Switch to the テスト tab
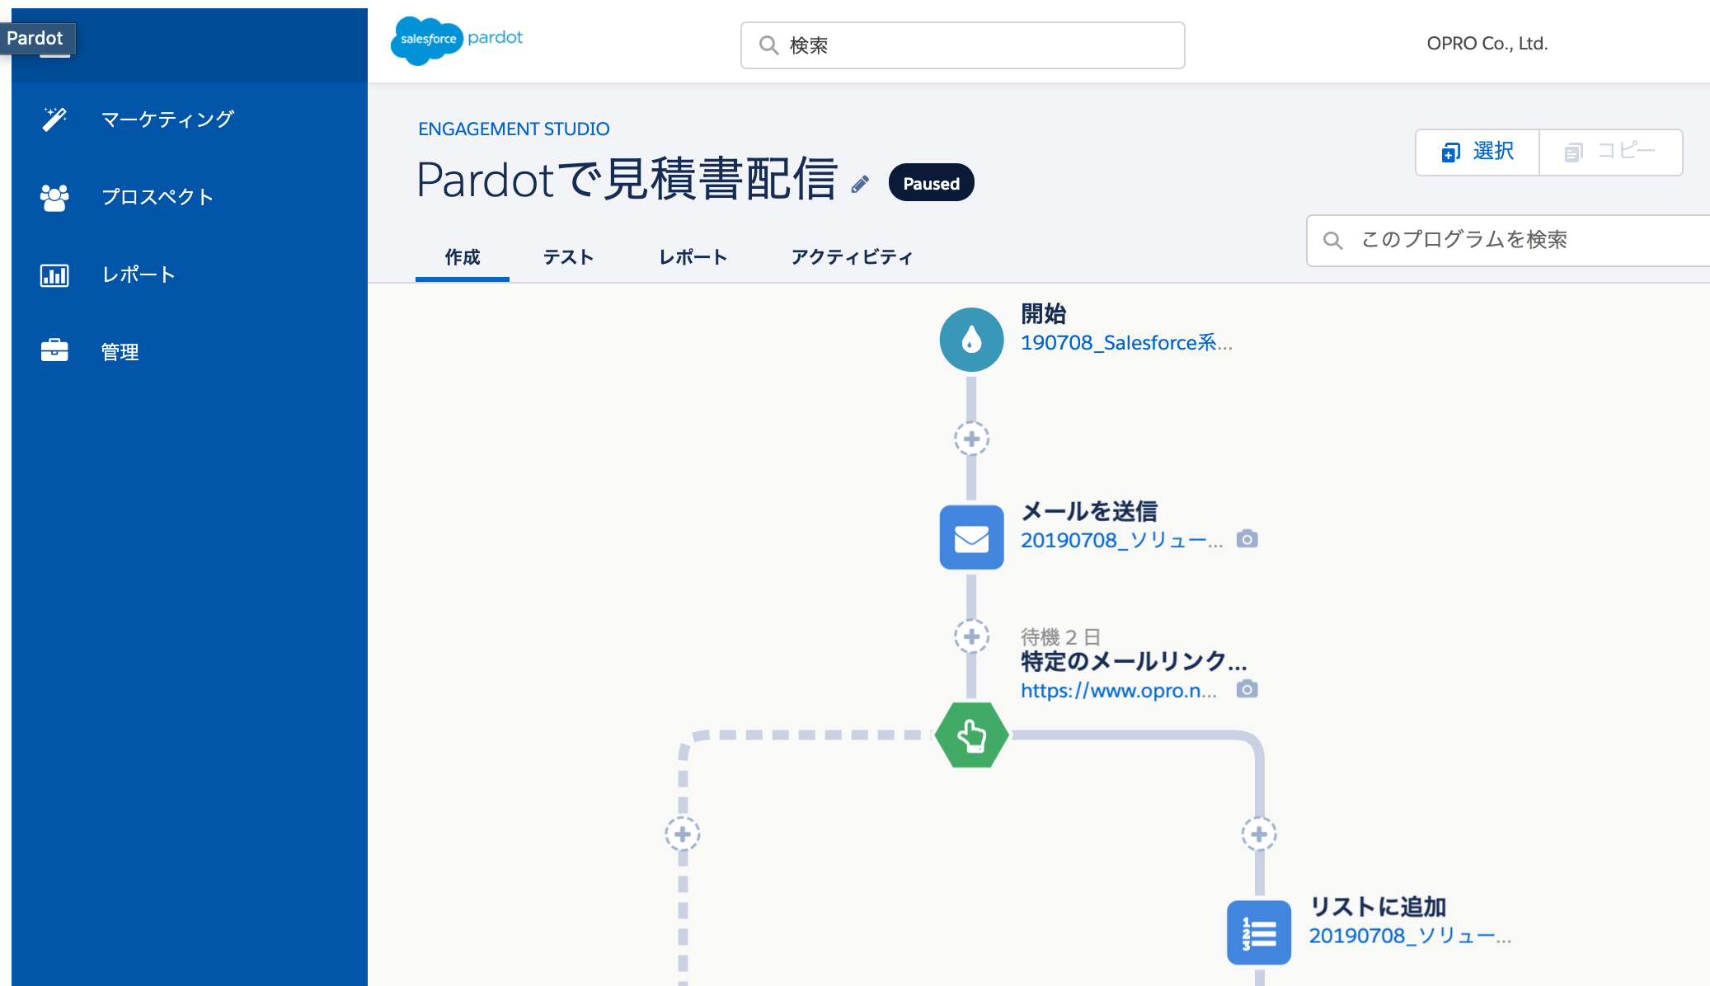This screenshot has height=986, width=1710. 568,257
